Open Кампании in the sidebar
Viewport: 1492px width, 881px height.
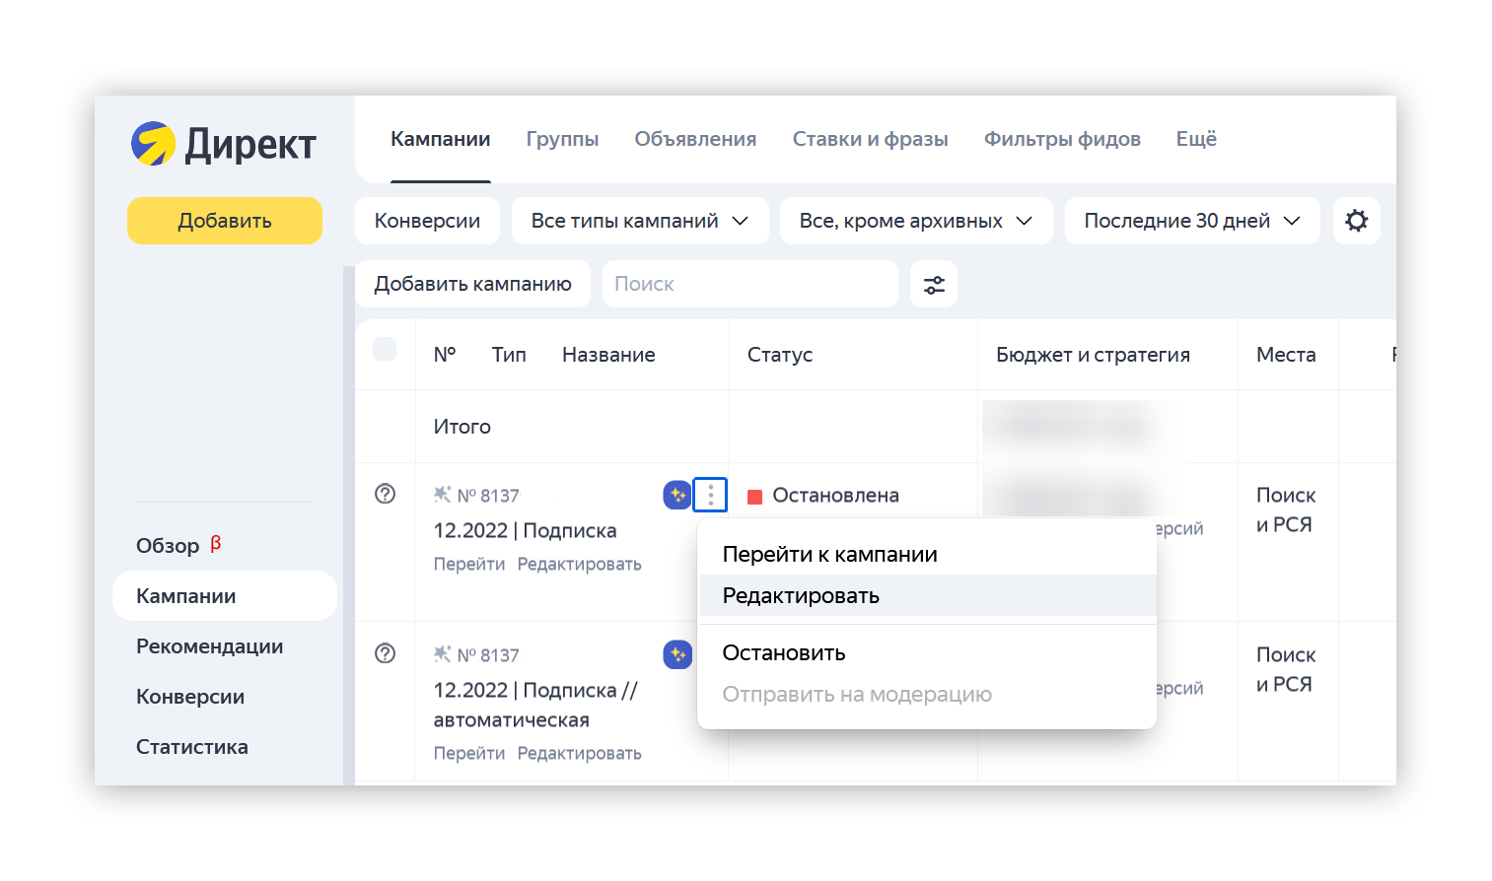(x=225, y=596)
